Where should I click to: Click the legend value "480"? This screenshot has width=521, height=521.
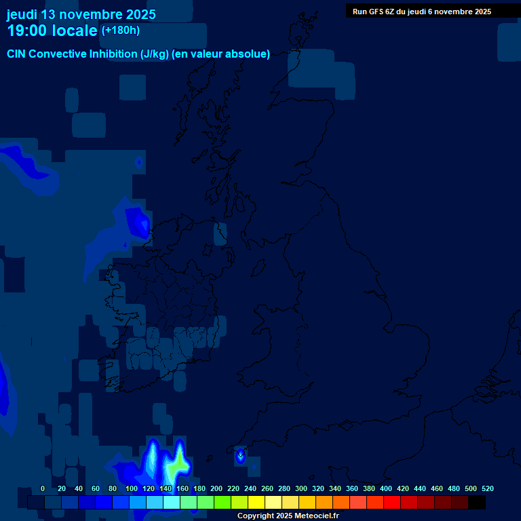pyautogui.click(x=453, y=488)
